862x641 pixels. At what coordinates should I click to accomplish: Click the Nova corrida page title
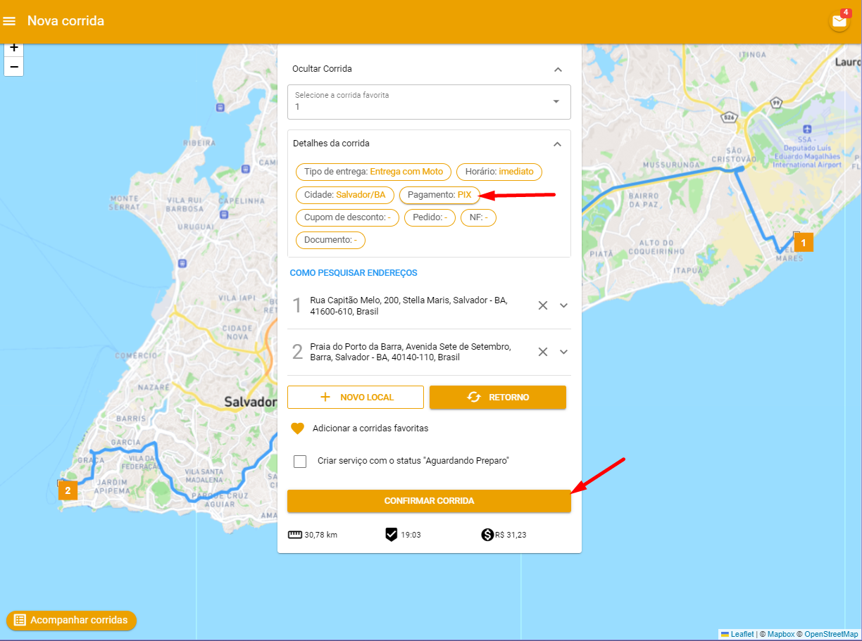point(65,21)
